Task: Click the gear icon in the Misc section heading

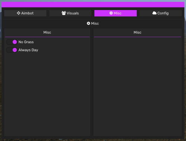Action: (x=89, y=23)
